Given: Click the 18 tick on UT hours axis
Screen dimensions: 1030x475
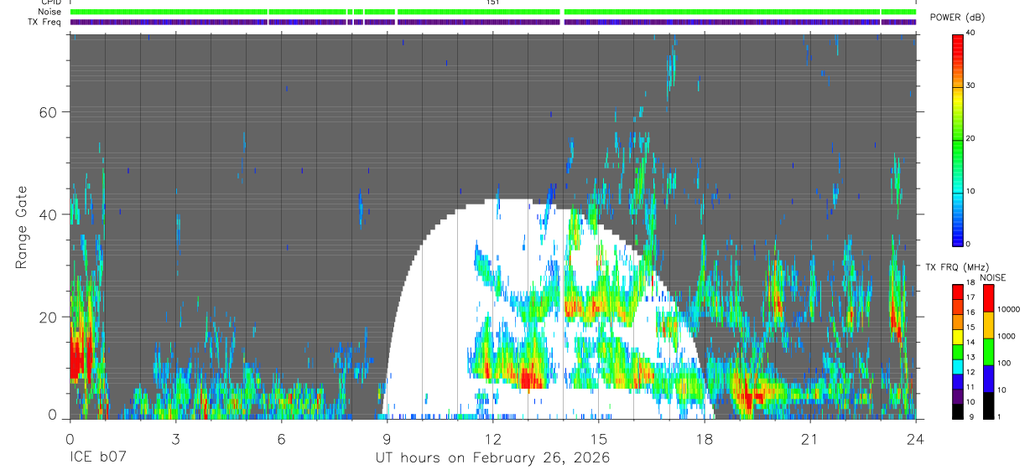Looking at the screenshot, I should 704,438.
